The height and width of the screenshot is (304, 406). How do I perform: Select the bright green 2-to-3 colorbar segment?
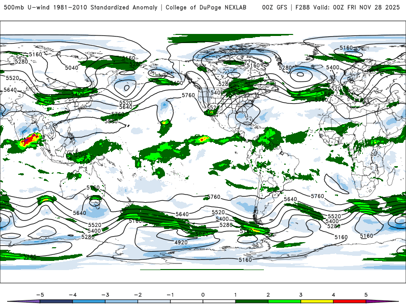point(284,301)
